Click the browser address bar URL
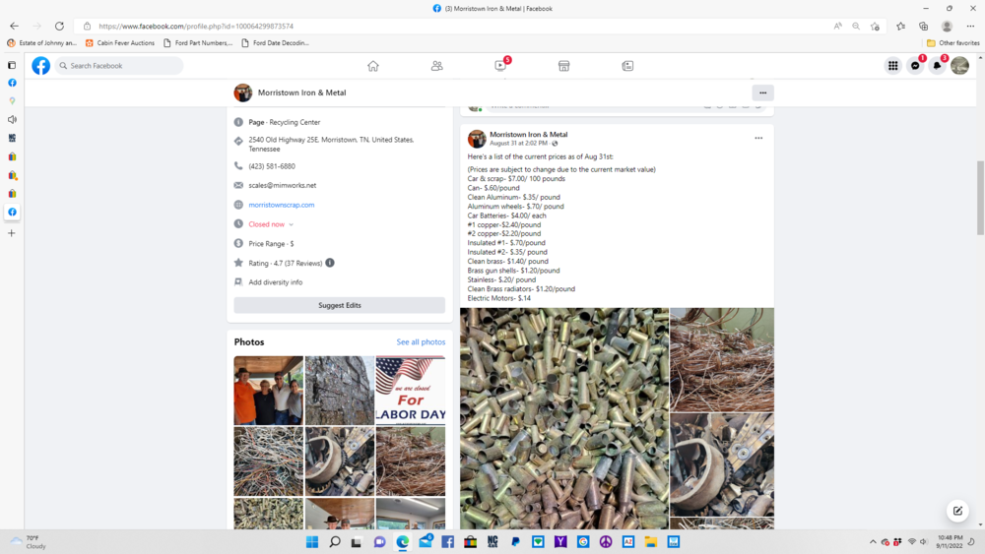The image size is (985, 554). pyautogui.click(x=196, y=27)
